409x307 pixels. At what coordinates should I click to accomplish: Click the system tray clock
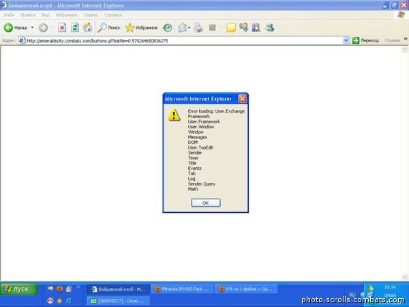click(x=390, y=287)
